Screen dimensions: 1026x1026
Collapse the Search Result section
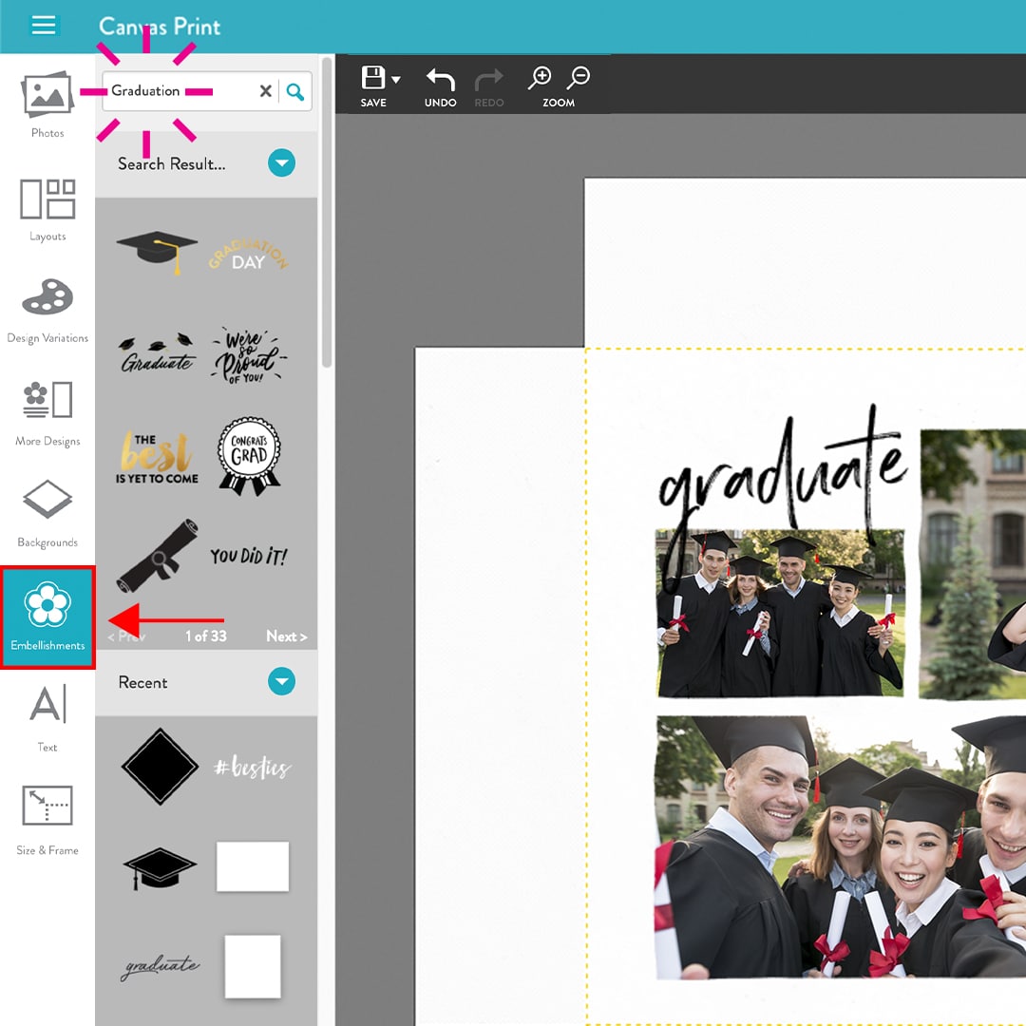coord(281,162)
